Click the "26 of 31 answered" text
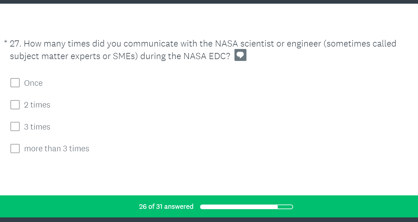 tap(166, 207)
